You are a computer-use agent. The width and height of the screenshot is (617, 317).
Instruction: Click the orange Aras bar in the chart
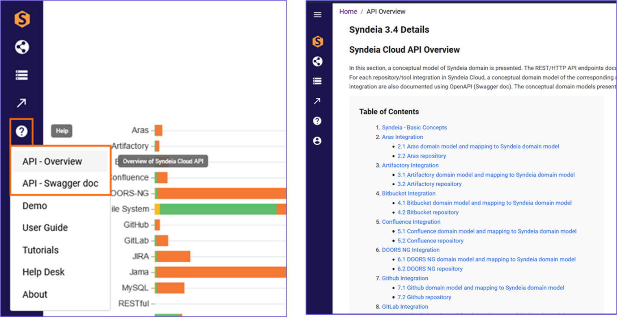pyautogui.click(x=158, y=130)
